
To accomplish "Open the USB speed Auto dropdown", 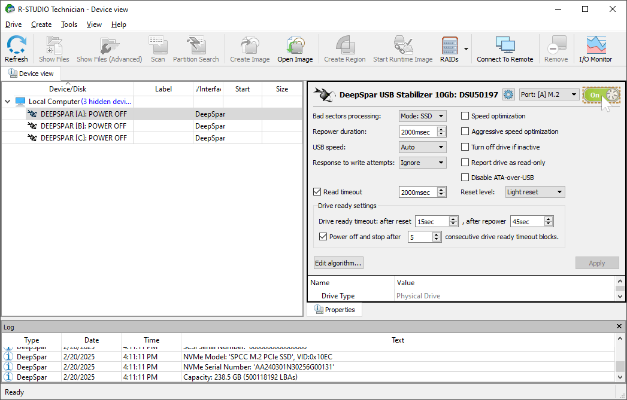I will coord(423,147).
